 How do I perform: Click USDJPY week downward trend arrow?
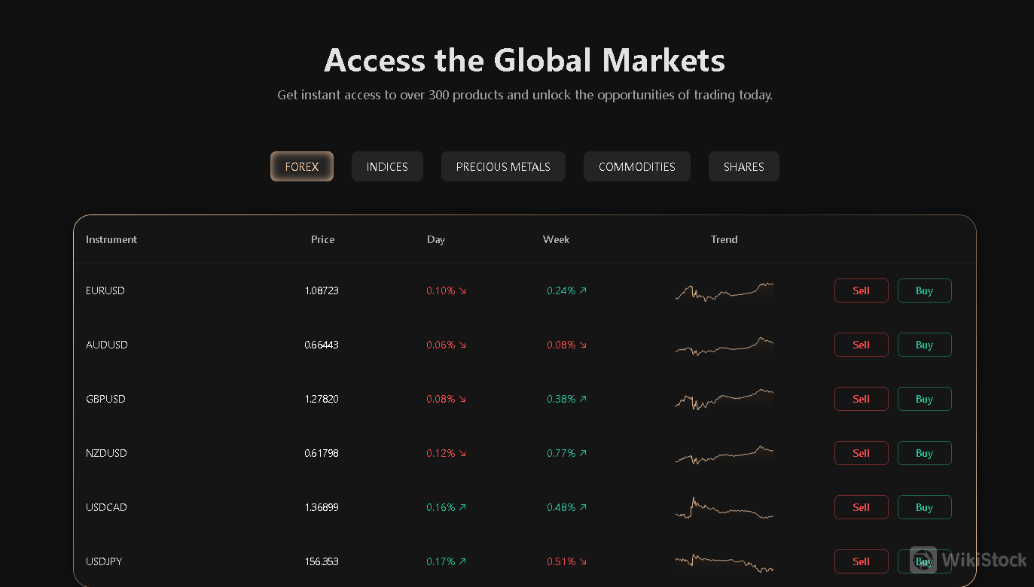(585, 561)
